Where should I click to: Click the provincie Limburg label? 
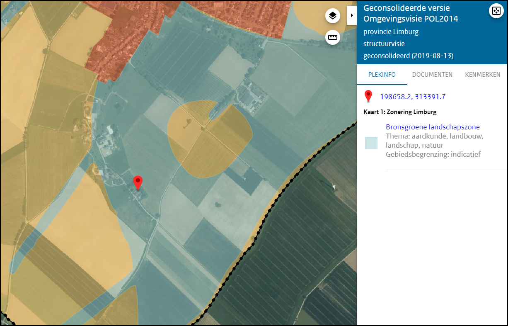point(391,32)
